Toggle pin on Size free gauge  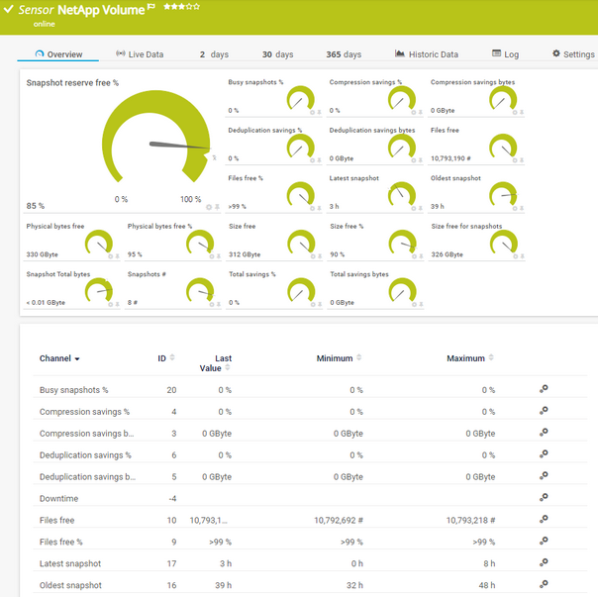pos(320,256)
